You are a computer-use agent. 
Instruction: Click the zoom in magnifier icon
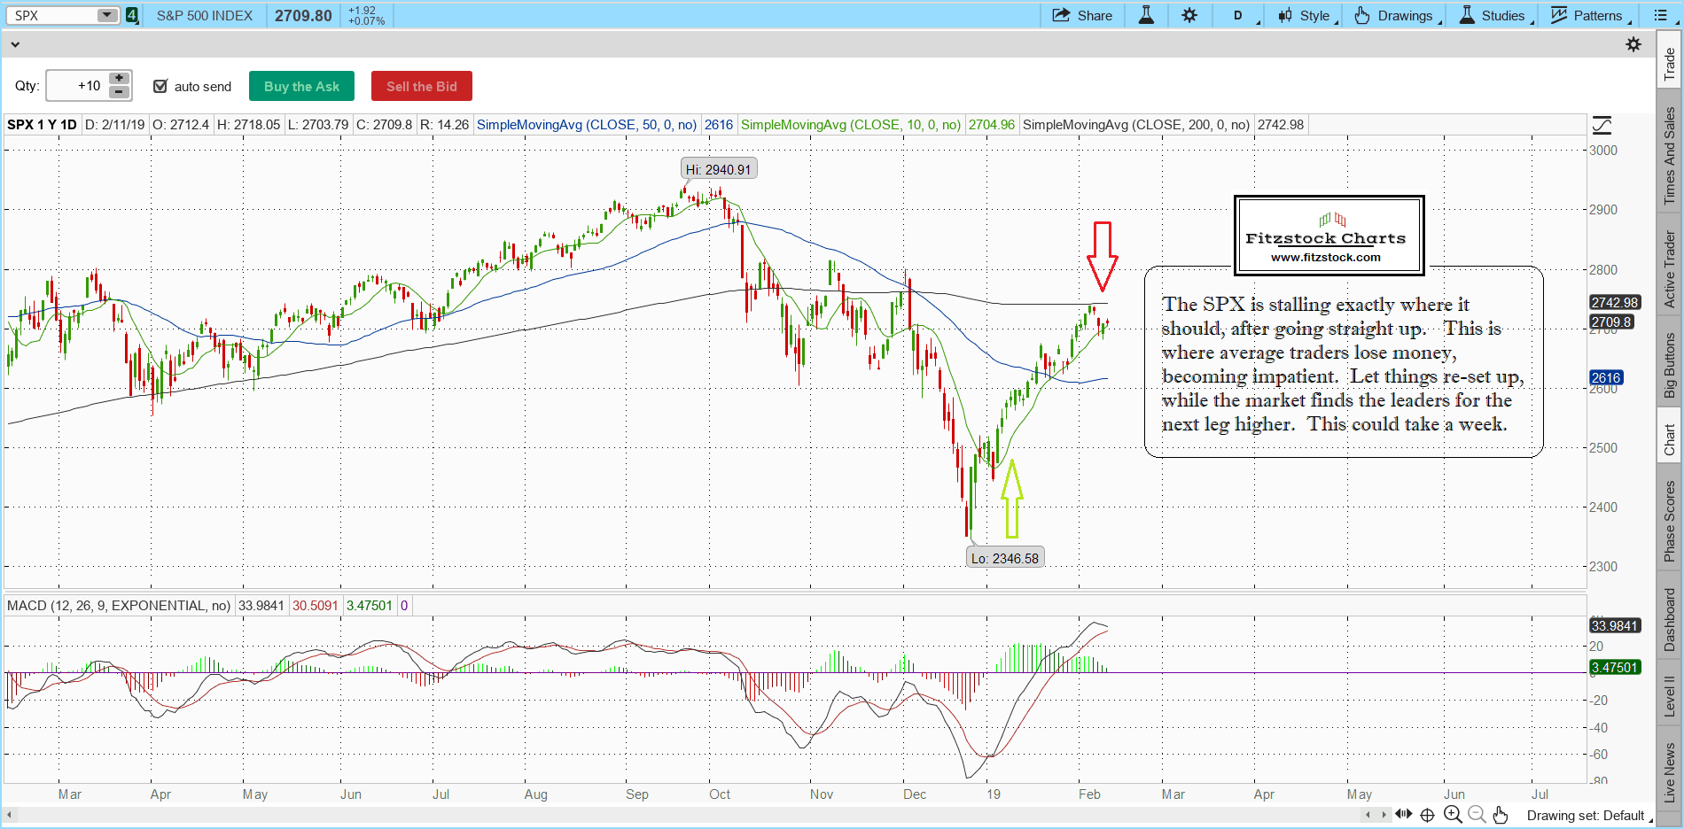[x=1453, y=815]
